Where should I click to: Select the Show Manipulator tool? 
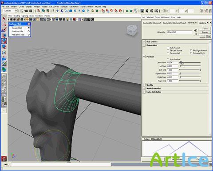[x=4, y=64]
